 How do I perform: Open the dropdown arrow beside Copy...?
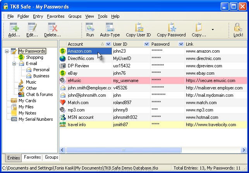tap(213, 29)
